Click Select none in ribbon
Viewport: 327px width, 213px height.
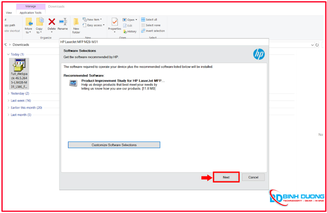click(x=151, y=25)
